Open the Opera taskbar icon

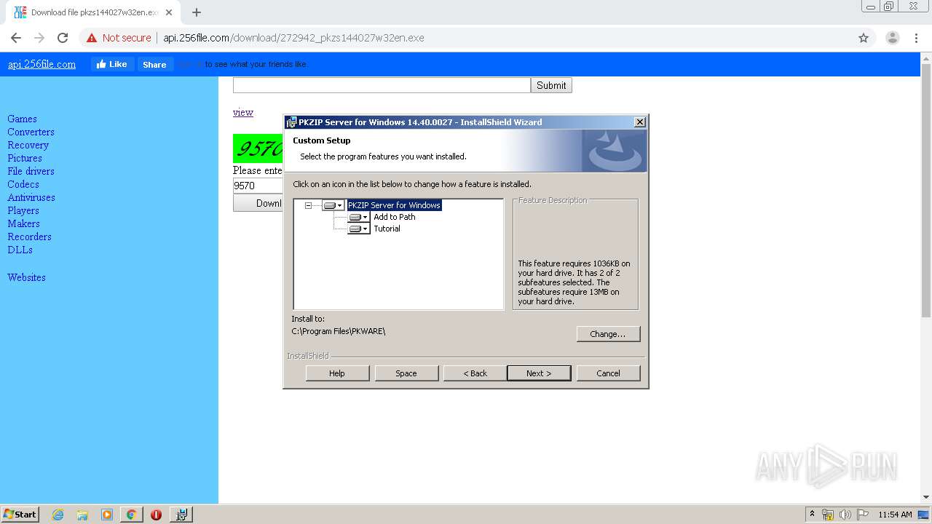pyautogui.click(x=156, y=515)
